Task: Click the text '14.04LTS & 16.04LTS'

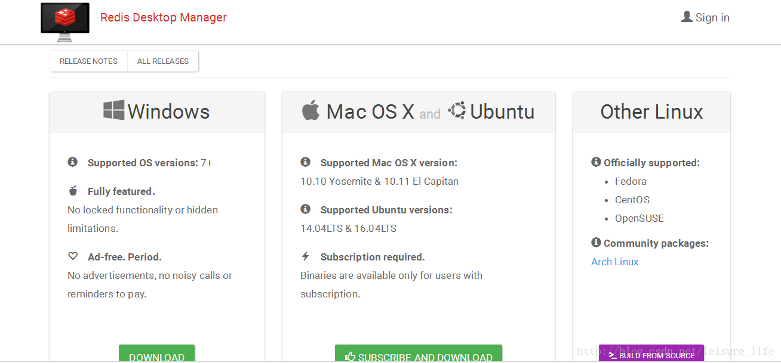Action: 349,228
